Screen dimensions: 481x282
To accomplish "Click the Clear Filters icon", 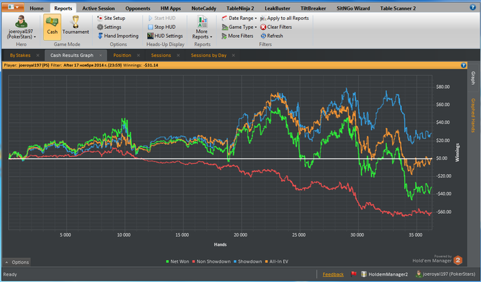I will click(x=263, y=27).
